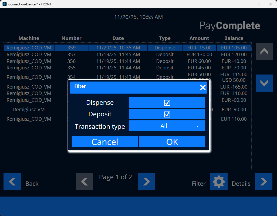Expand the All transaction type selector
Viewport: 277px width, 216px height.
coord(167,126)
